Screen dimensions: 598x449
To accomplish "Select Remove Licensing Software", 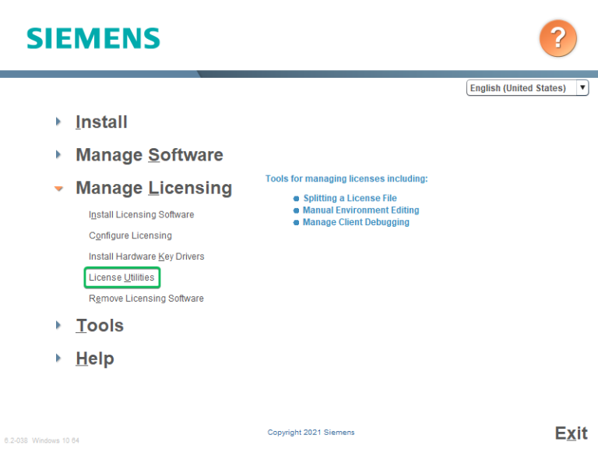I will [146, 299].
